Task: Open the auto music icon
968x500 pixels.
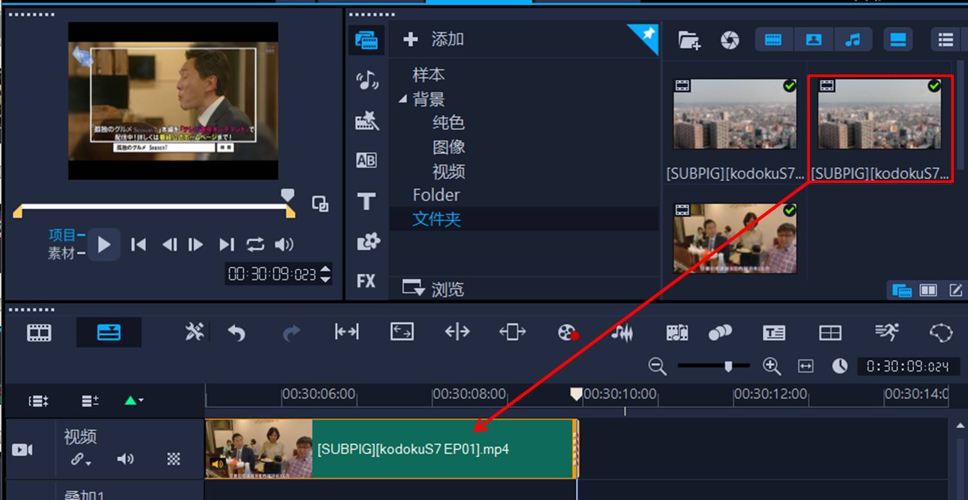Action: coord(677,332)
